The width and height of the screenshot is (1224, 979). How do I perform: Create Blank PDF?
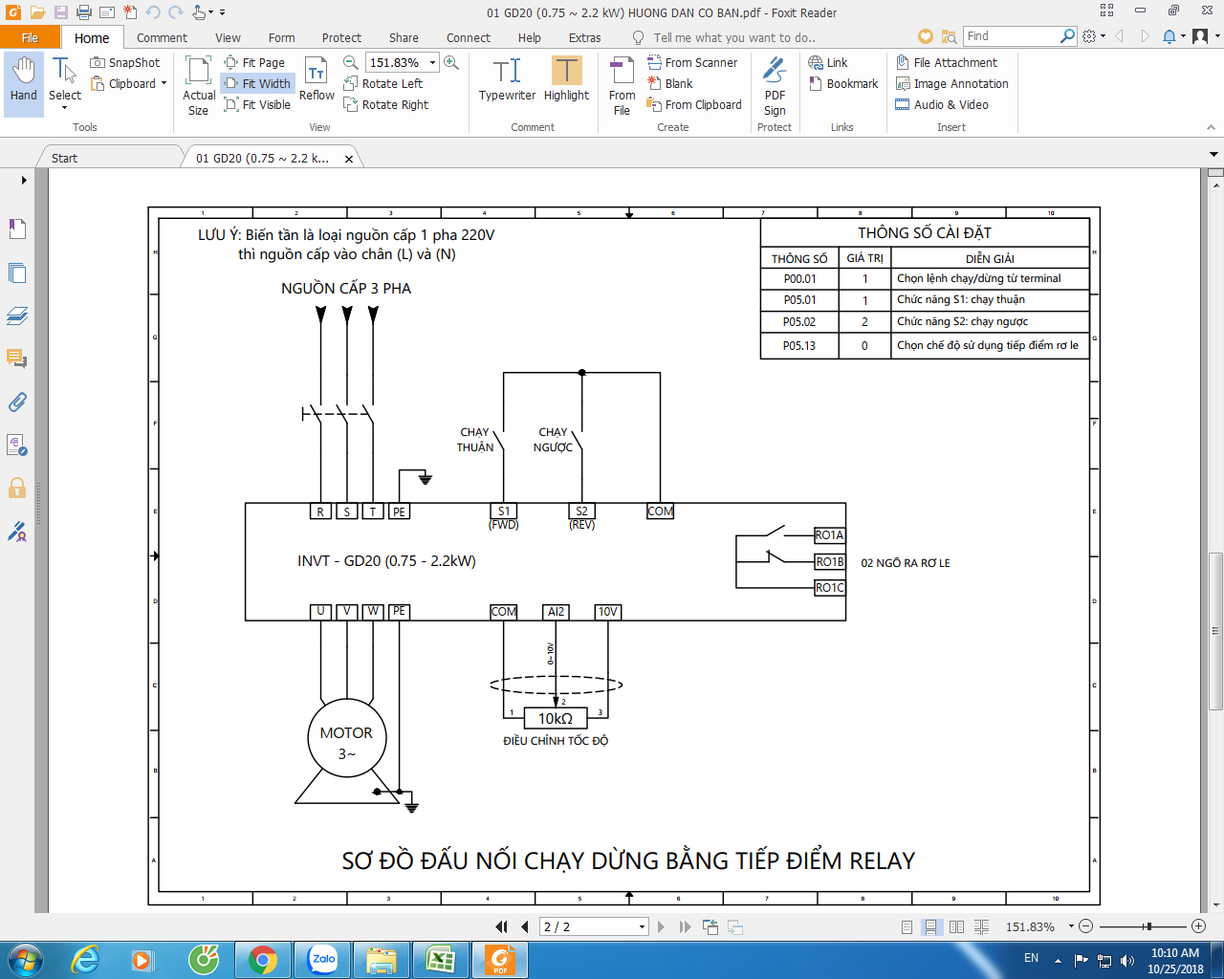point(669,83)
